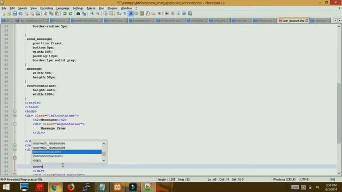Zoom in using the toolbar magnifier
Viewport: 342px width, 192px height.
92,14
